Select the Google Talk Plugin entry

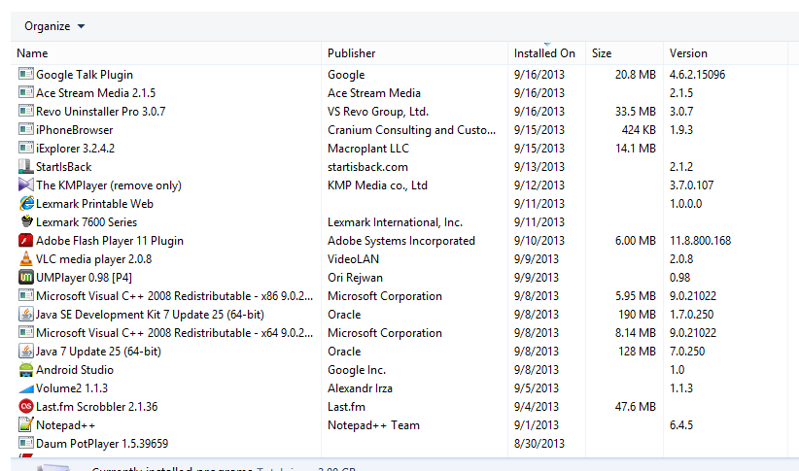coord(85,75)
